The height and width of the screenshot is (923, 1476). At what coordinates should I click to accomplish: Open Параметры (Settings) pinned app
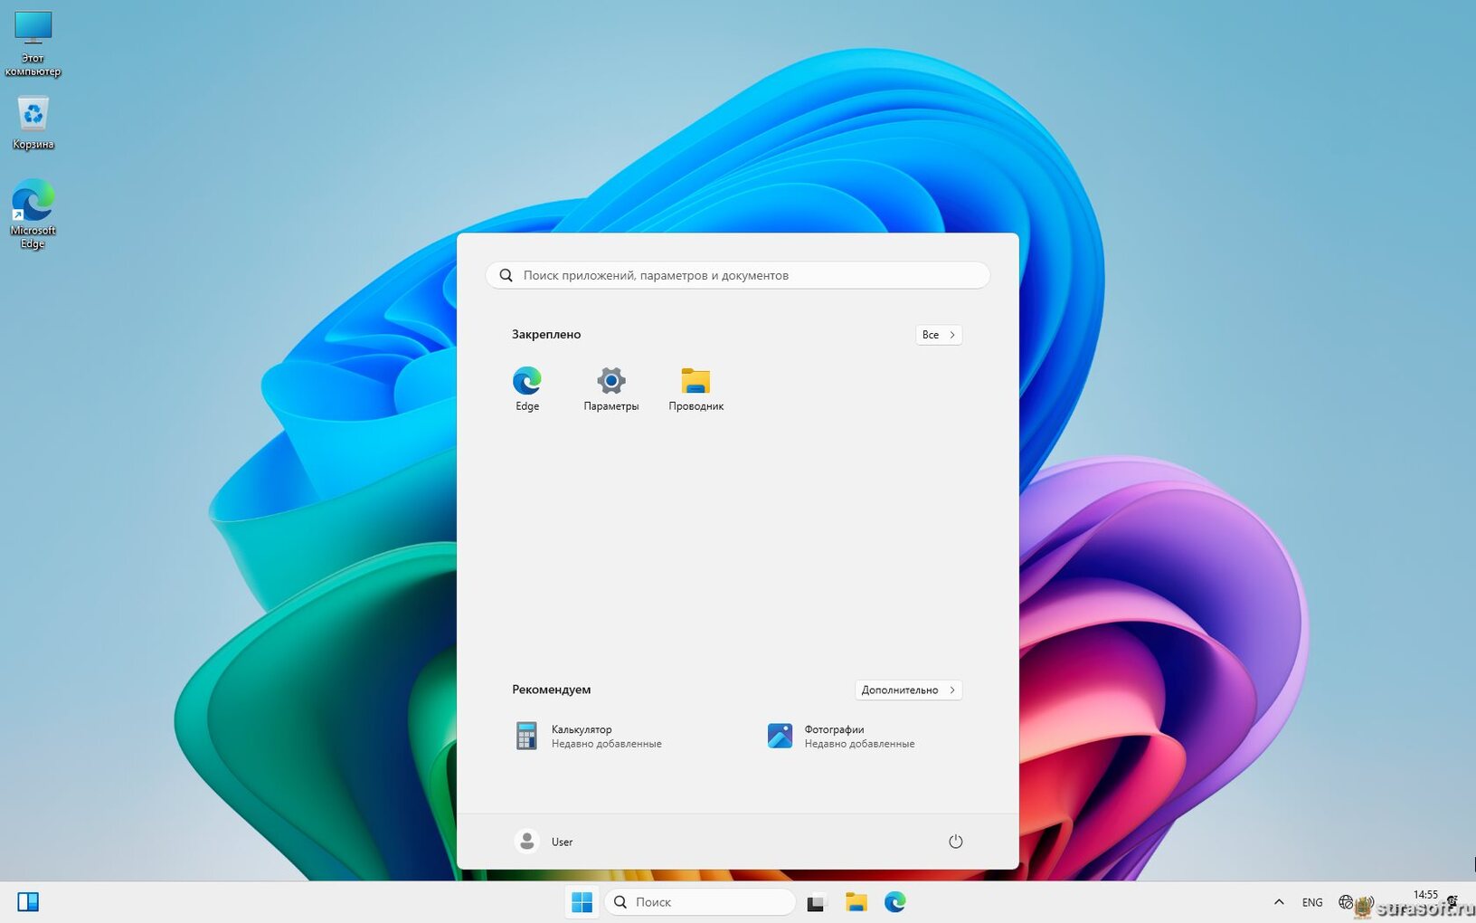tap(611, 388)
